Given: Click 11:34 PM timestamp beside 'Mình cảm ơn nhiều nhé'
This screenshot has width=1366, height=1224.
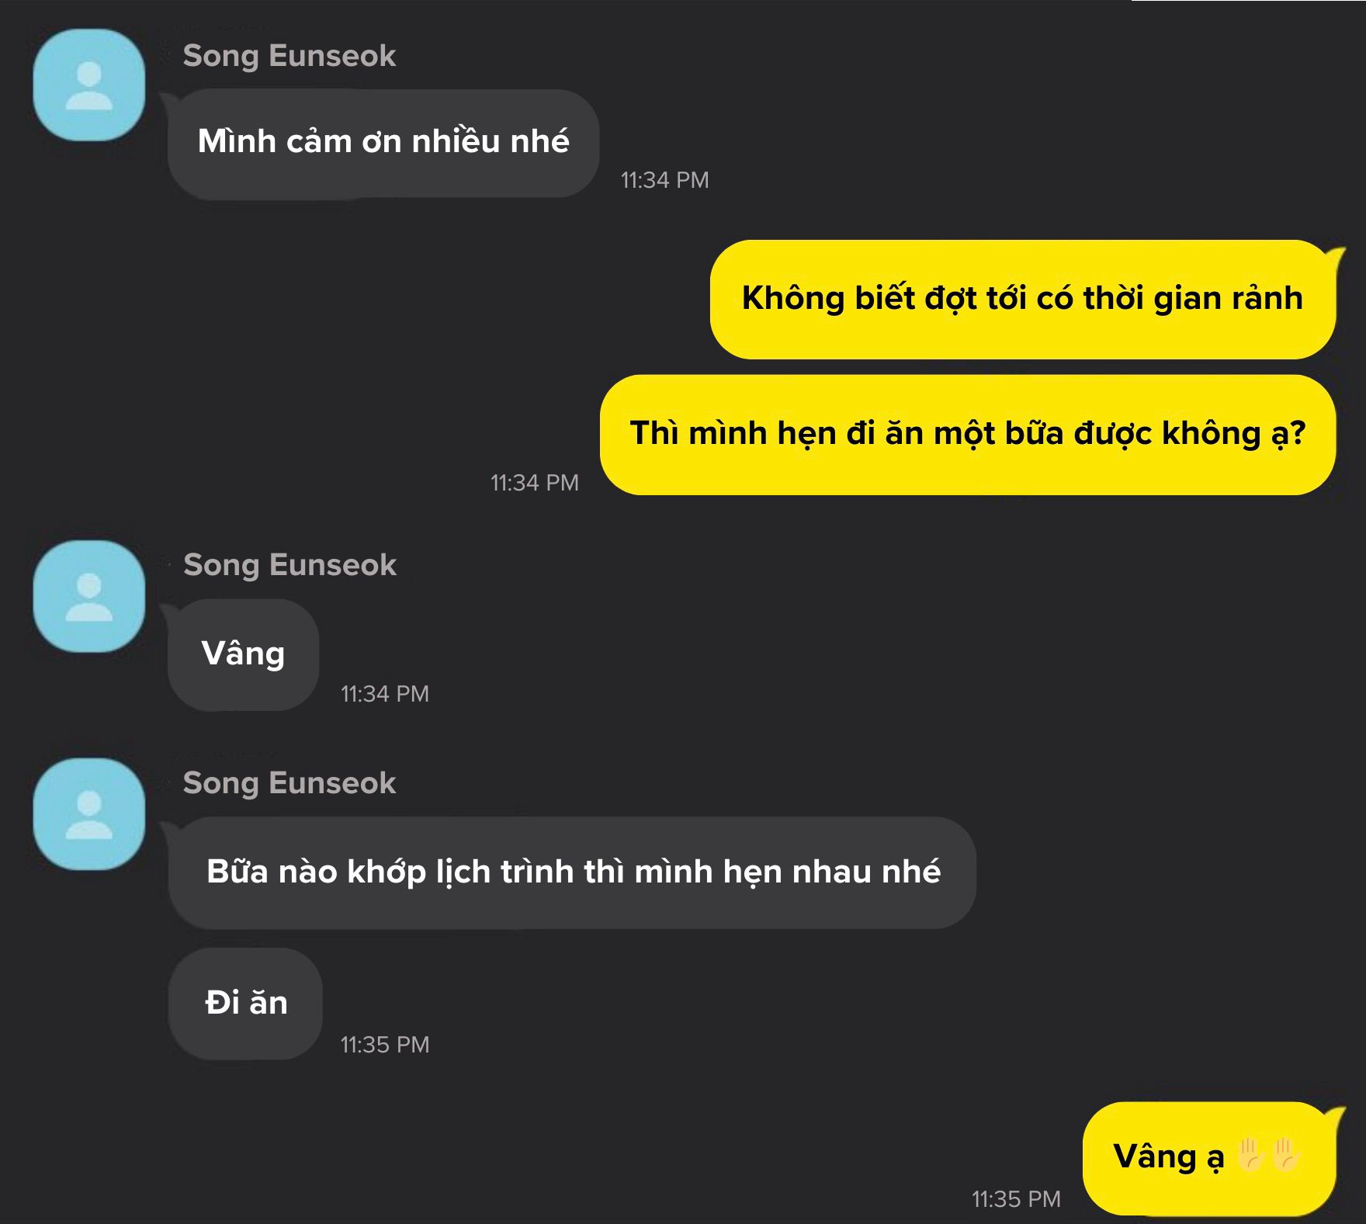Looking at the screenshot, I should tap(664, 180).
